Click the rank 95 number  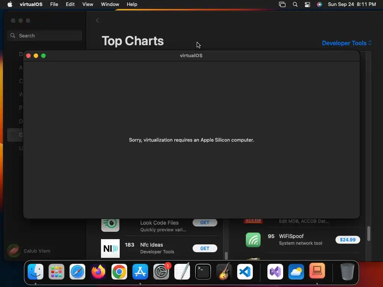tap(271, 236)
